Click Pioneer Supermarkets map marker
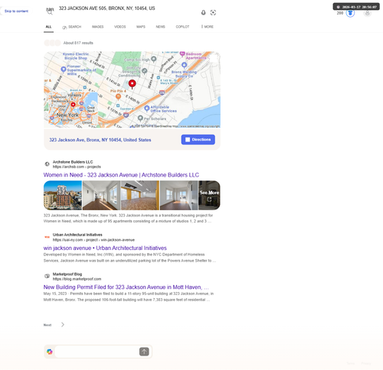This screenshot has height=370, width=383. [64, 69]
